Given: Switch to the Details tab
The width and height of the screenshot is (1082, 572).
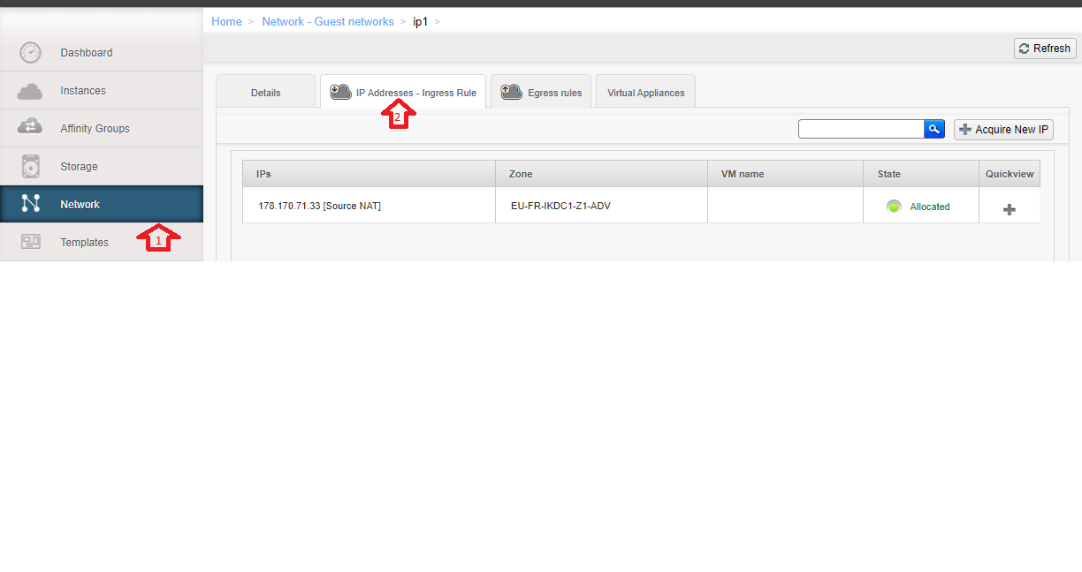Looking at the screenshot, I should 265,92.
